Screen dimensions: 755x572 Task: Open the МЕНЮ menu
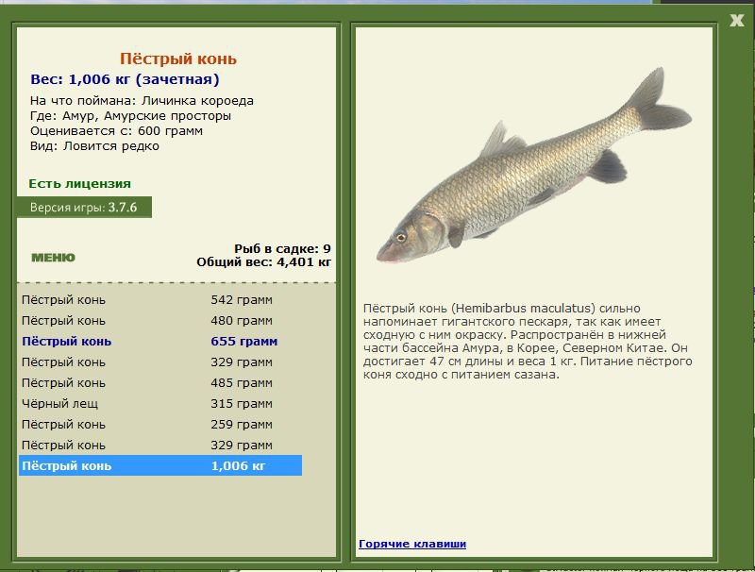pyautogui.click(x=53, y=258)
